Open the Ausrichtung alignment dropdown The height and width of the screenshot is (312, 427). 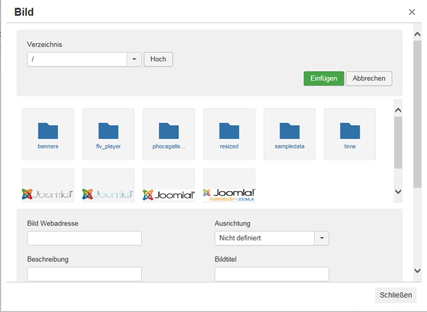322,238
